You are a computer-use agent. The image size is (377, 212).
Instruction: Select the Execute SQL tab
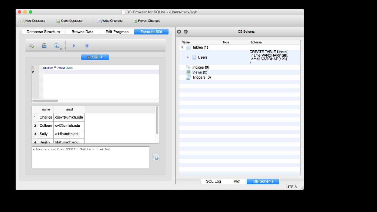tap(151, 32)
